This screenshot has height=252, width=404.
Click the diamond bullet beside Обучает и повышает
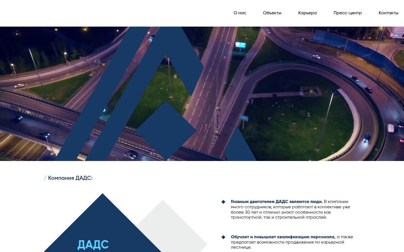pyautogui.click(x=223, y=237)
